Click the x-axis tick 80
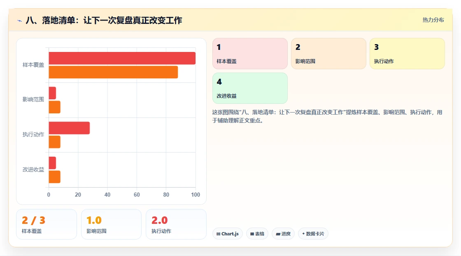Viewport: 461px width, 256px height. tap(166, 195)
